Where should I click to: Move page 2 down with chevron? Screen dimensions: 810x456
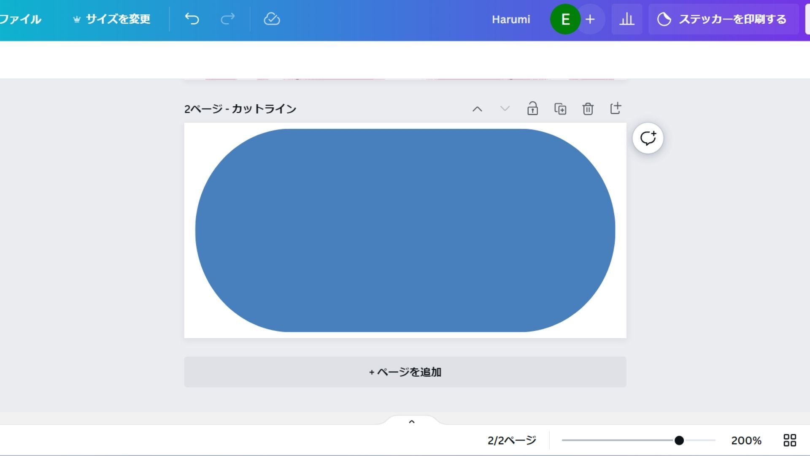(x=505, y=109)
